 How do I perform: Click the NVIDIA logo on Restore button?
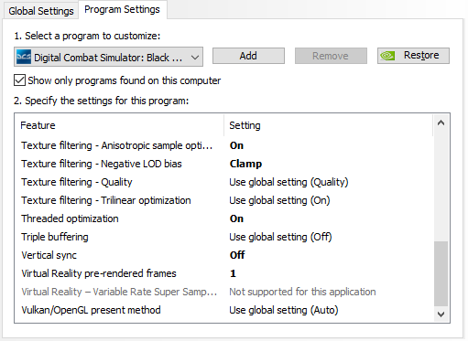387,56
